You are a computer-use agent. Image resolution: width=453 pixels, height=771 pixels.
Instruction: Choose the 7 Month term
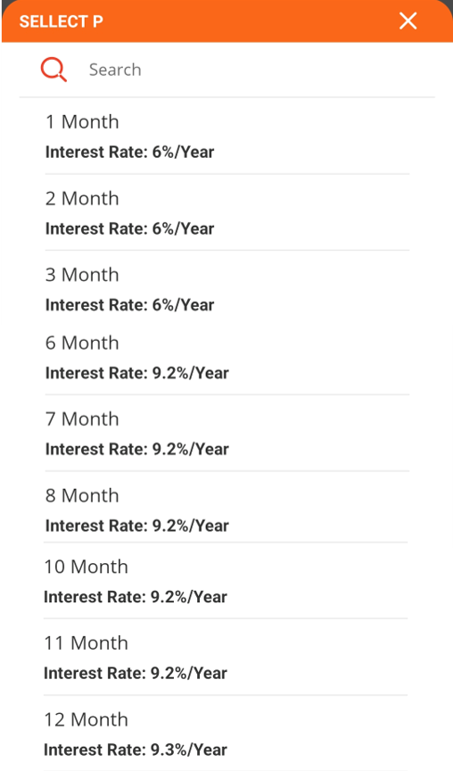click(x=227, y=433)
